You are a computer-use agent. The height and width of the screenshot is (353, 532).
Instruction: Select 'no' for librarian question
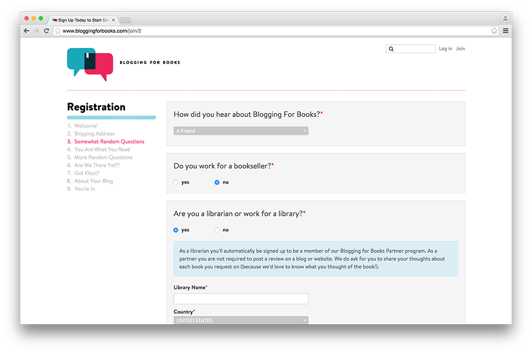coord(217,230)
